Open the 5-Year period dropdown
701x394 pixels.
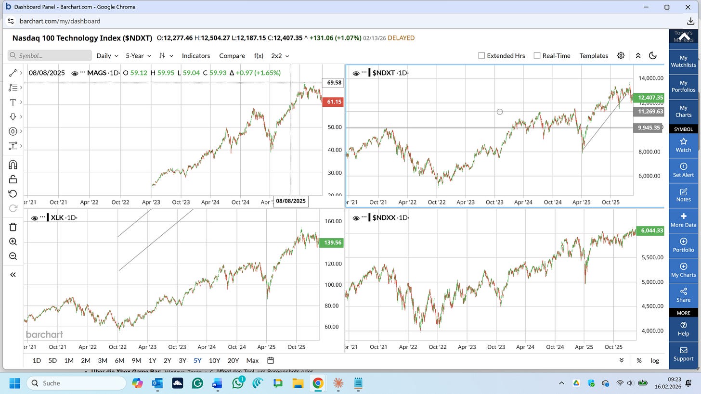(x=138, y=55)
